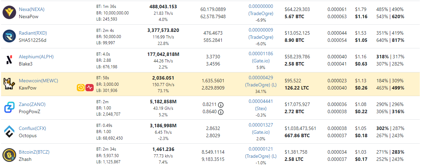Click (TradeOgre) link in Radiant row
The image size is (437, 166).
point(261,37)
